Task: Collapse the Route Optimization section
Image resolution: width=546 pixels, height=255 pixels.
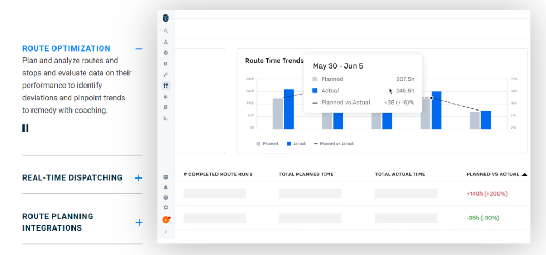Action: pos(139,49)
